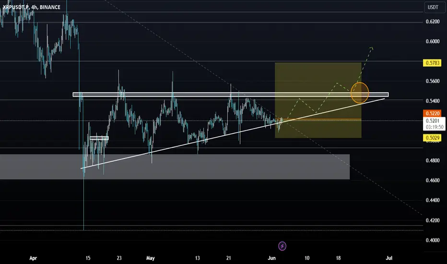Viewport: 447px width, 264px height.
Task: Click the May date on time axis
Action: point(150,258)
